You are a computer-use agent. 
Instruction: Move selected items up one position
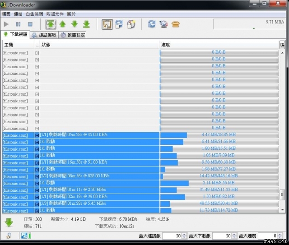(x=63, y=24)
